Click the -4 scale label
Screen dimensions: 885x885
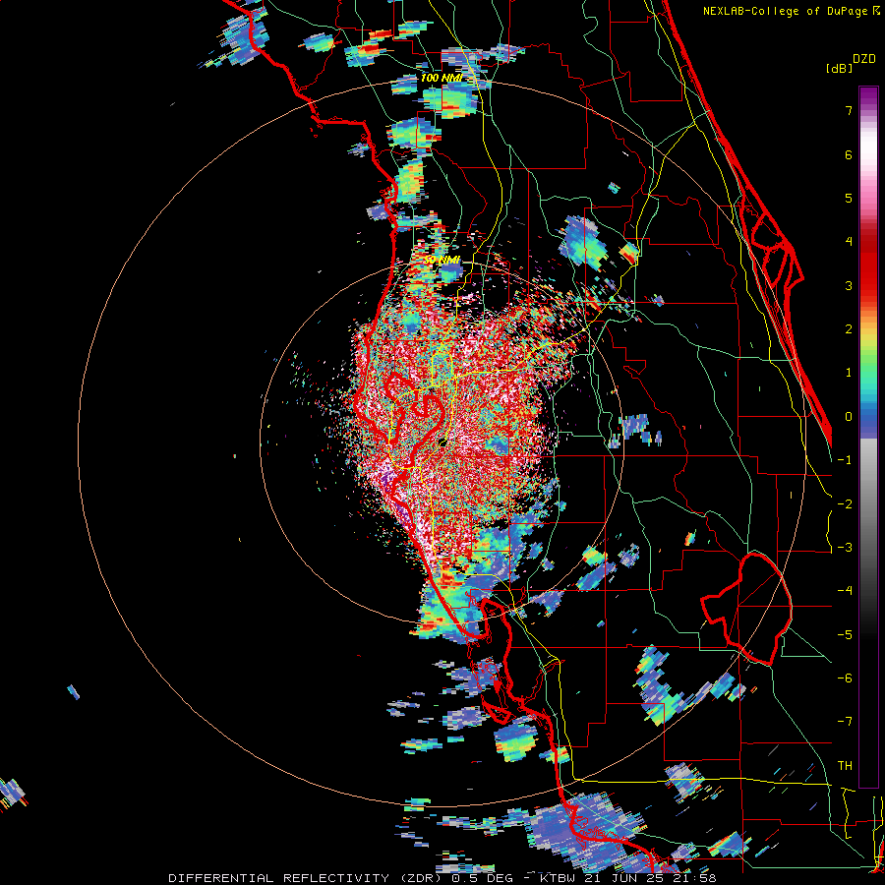845,591
